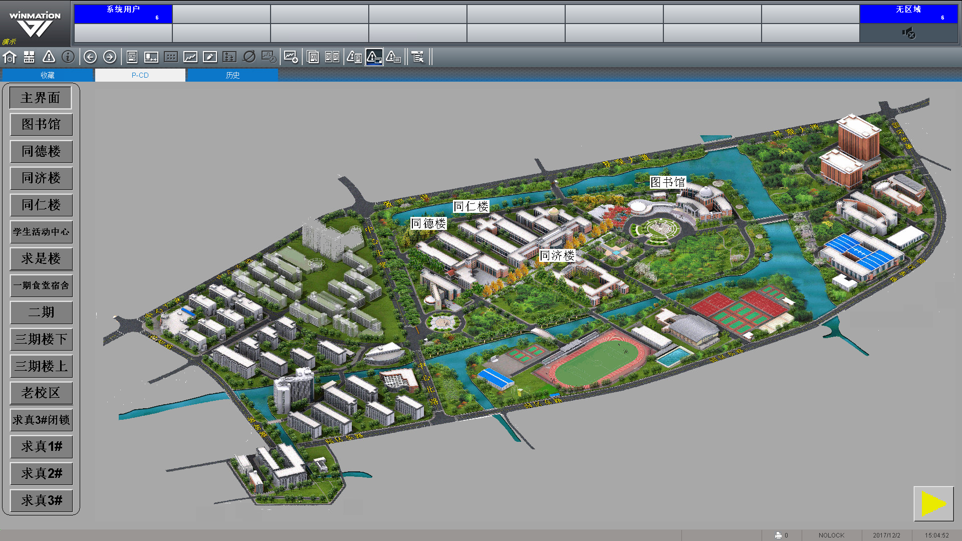Go back with left arrow icon
The image size is (962, 541).
(90, 57)
